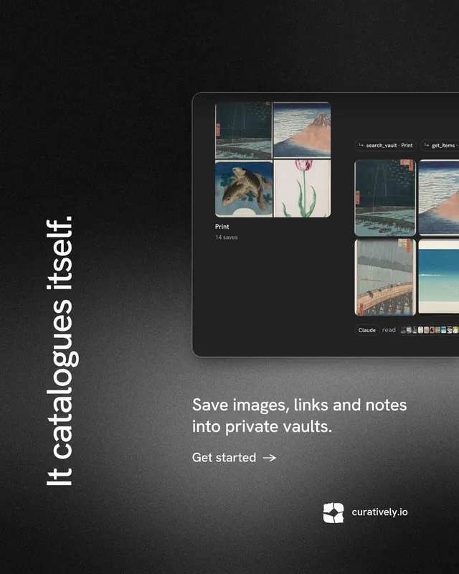Select the get_items chip
The width and height of the screenshot is (459, 574).
(x=440, y=146)
